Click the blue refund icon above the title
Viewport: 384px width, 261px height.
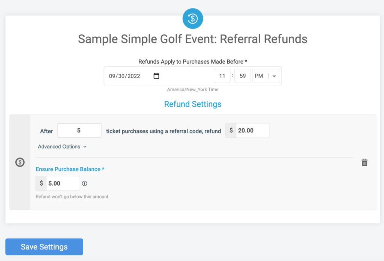click(192, 18)
